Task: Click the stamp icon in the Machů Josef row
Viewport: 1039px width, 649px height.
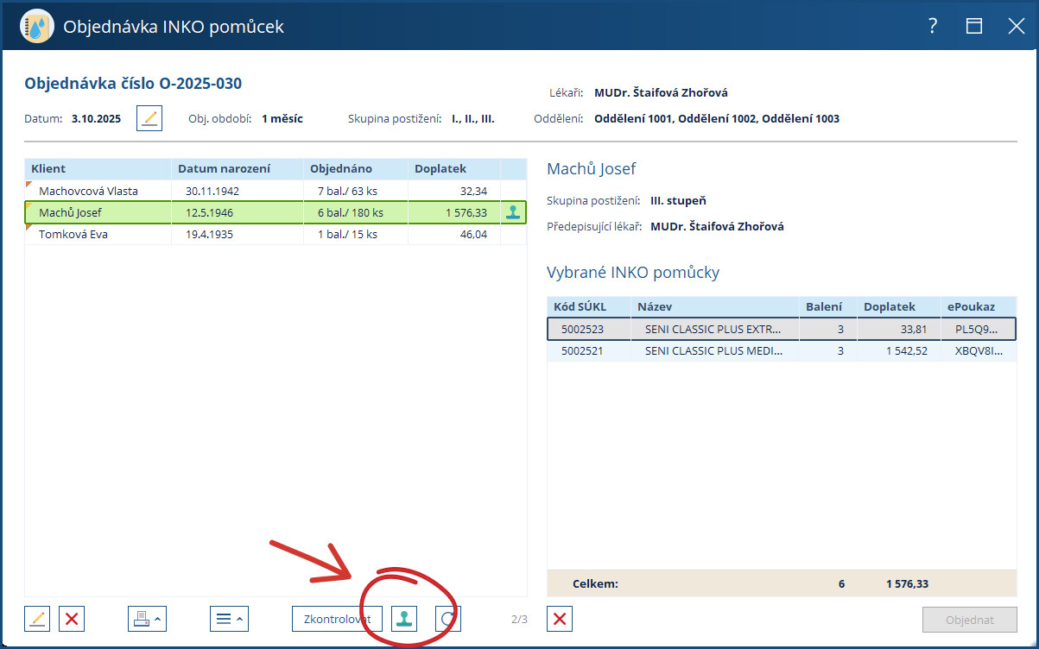Action: (513, 212)
